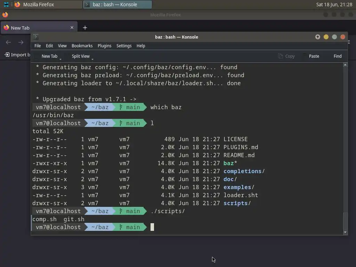Click the New Tab toolbar button in Konsole
This screenshot has width=356, height=267.
pyautogui.click(x=49, y=56)
